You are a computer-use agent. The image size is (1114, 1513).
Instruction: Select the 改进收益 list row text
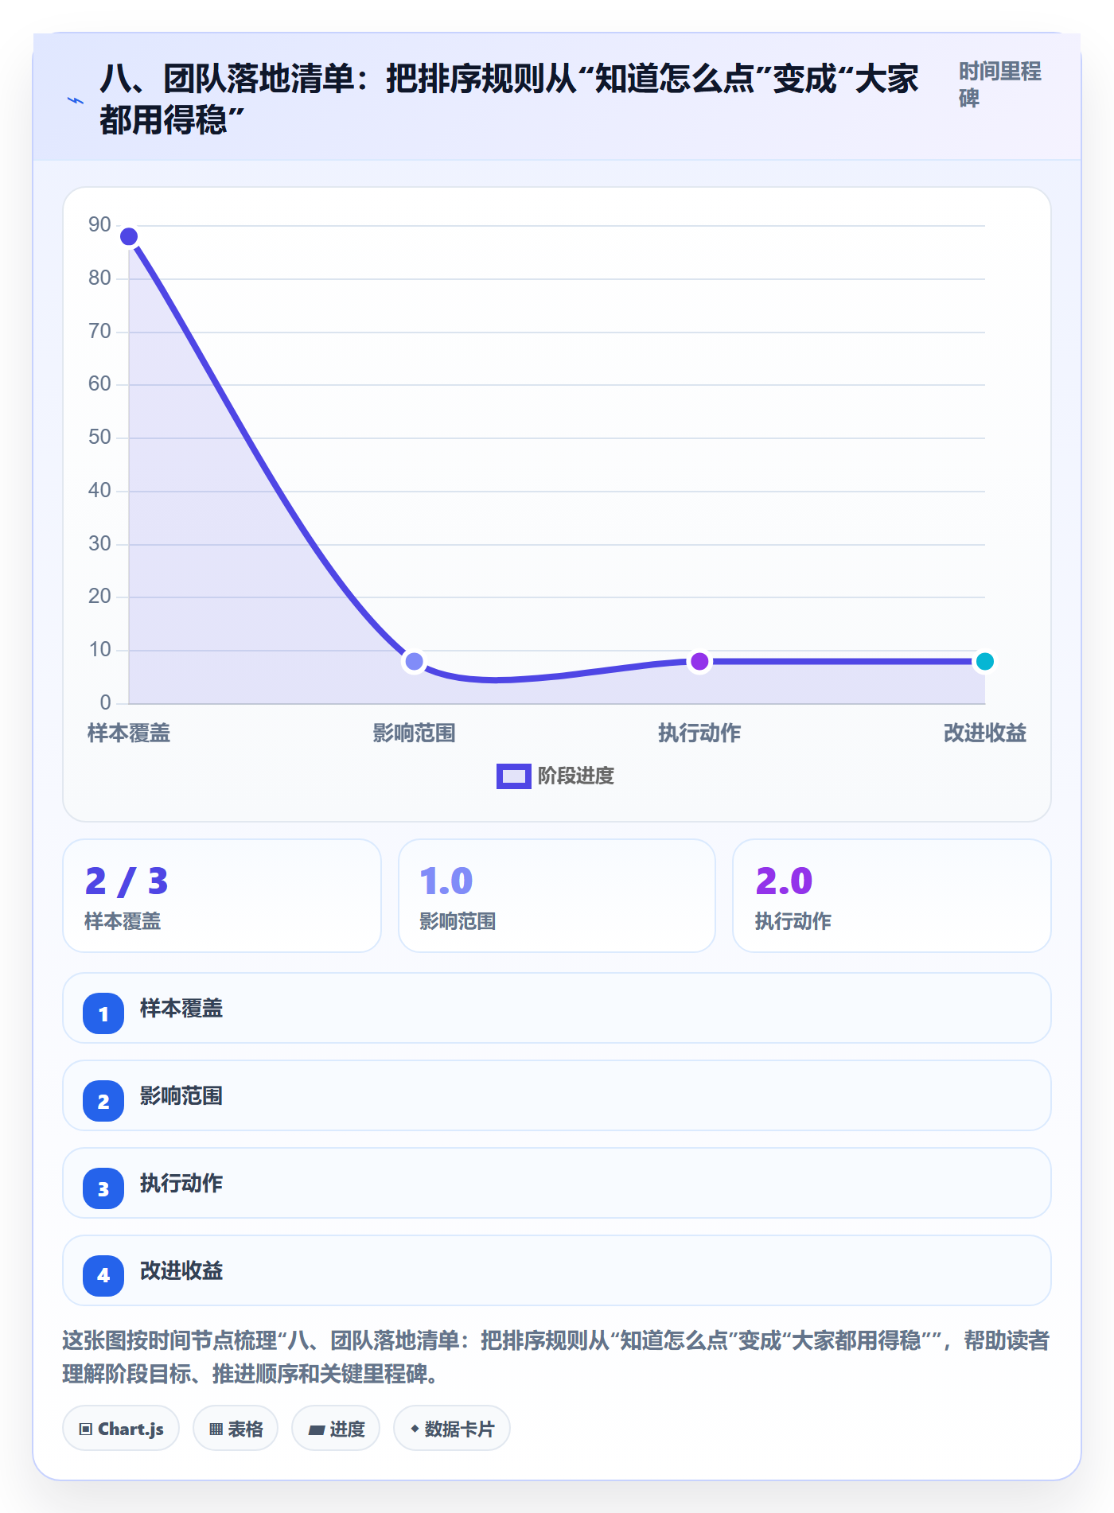click(x=181, y=1270)
